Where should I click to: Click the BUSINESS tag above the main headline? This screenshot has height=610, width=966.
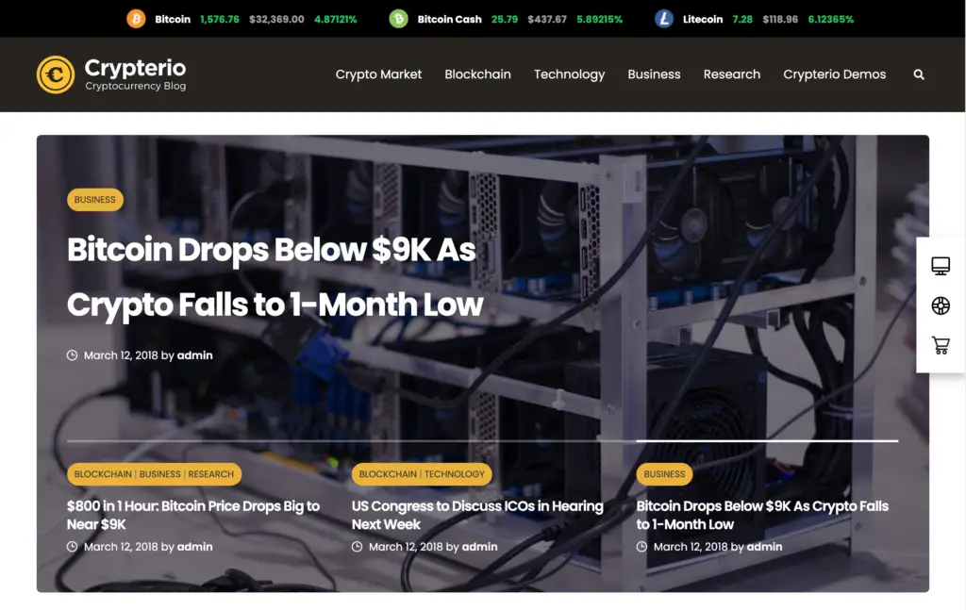tap(95, 200)
